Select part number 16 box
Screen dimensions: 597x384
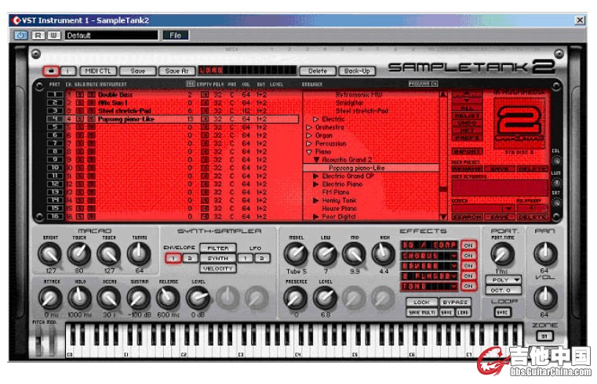click(x=55, y=216)
